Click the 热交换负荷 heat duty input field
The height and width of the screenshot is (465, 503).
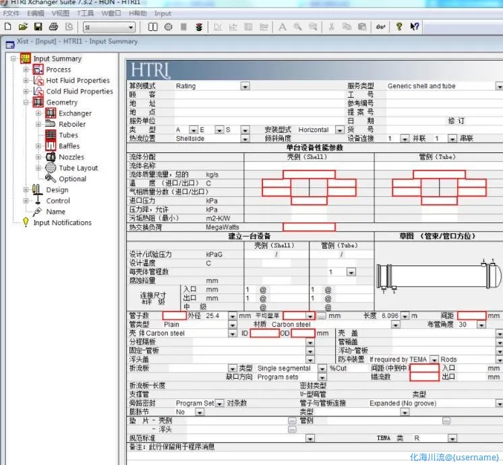click(x=309, y=227)
